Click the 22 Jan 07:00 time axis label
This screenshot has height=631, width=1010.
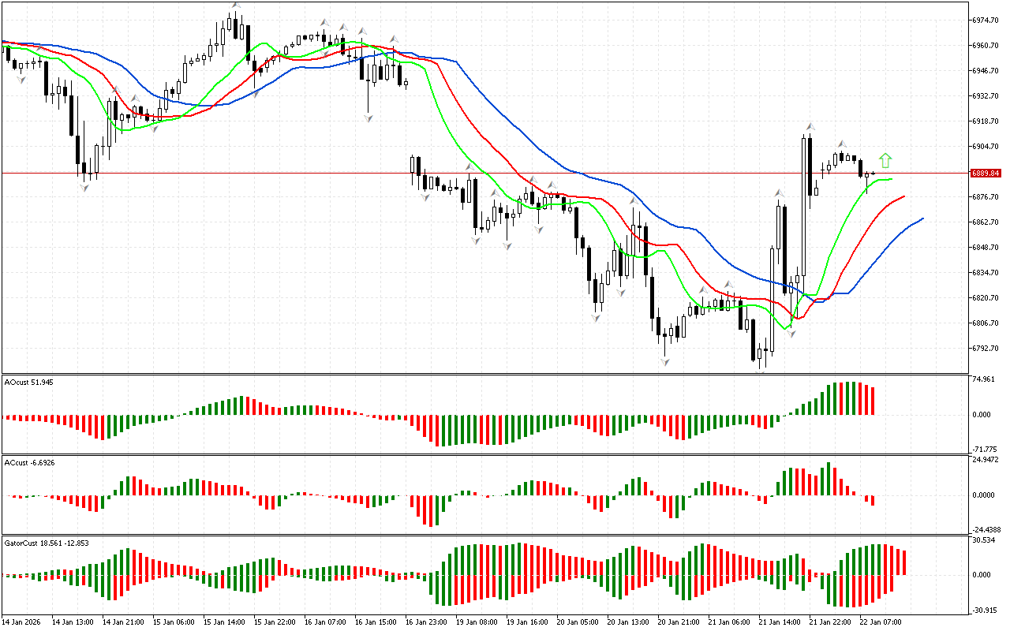[880, 622]
